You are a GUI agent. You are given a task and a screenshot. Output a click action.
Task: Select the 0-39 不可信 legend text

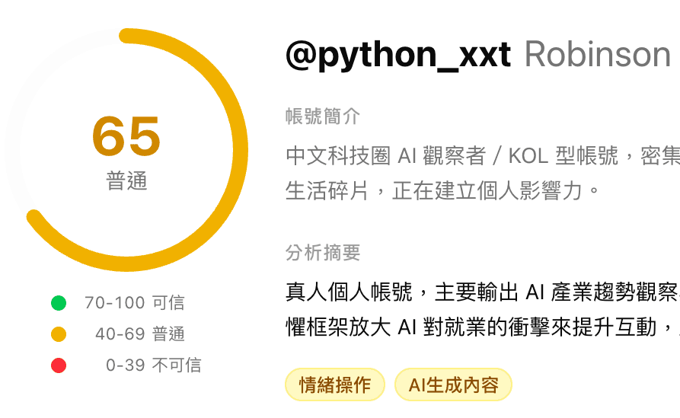click(154, 365)
